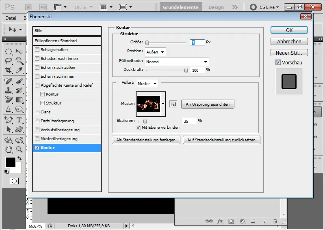Confirm dialog with OK button
Viewport: 325px width, 230px height.
pyautogui.click(x=289, y=30)
